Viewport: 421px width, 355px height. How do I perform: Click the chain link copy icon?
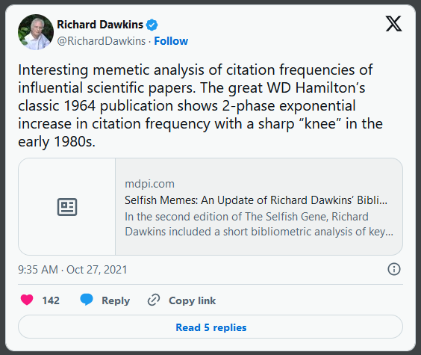154,300
